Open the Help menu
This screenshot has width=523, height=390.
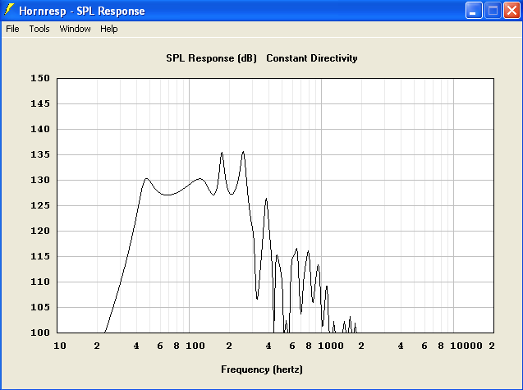tap(109, 29)
